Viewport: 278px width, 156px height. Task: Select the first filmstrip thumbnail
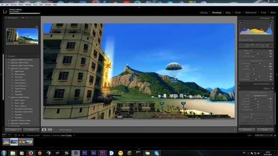tap(6, 142)
